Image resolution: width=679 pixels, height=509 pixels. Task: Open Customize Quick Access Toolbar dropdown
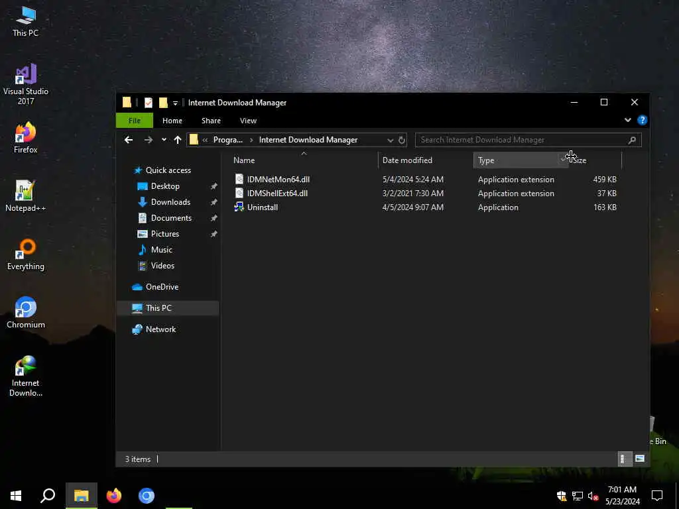pyautogui.click(x=175, y=103)
